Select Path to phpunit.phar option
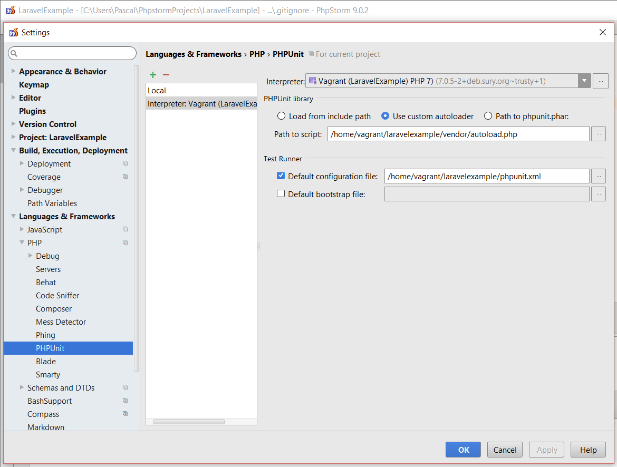The height and width of the screenshot is (467, 617). tap(488, 116)
